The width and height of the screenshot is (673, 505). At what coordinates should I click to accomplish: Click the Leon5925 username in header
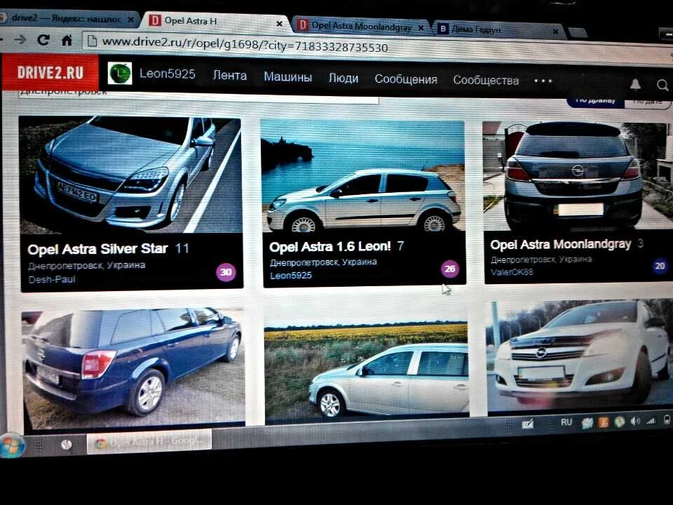tap(167, 74)
